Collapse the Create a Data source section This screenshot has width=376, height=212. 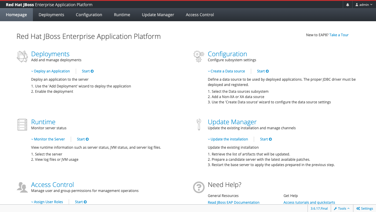[226, 71]
